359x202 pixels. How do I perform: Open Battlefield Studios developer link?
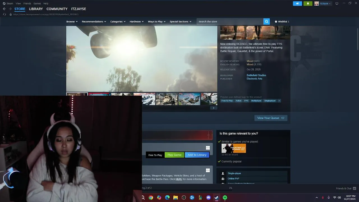coord(256,75)
